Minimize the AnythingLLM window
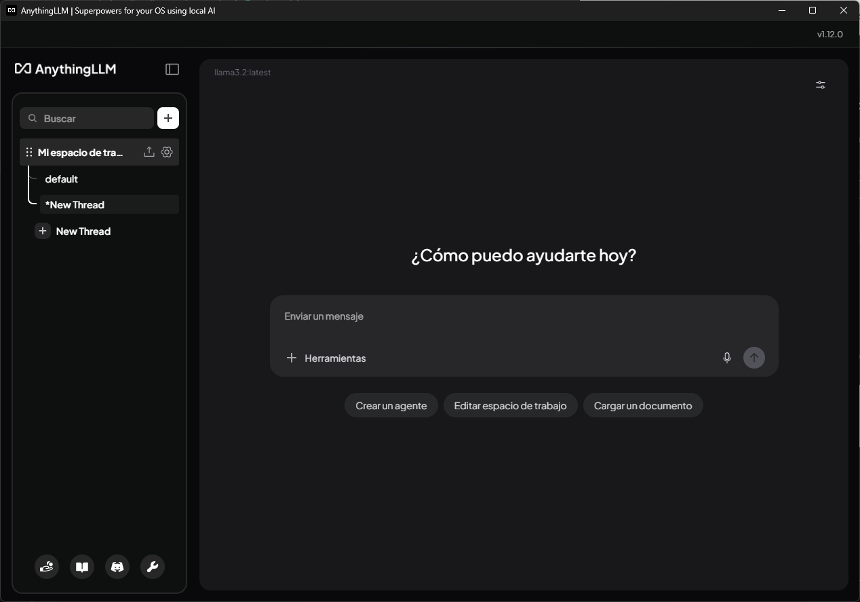Image resolution: width=860 pixels, height=602 pixels. [x=782, y=10]
